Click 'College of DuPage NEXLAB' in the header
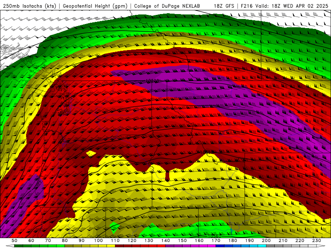Image resolution: width=331 pixels, height=248 pixels. pos(167,6)
